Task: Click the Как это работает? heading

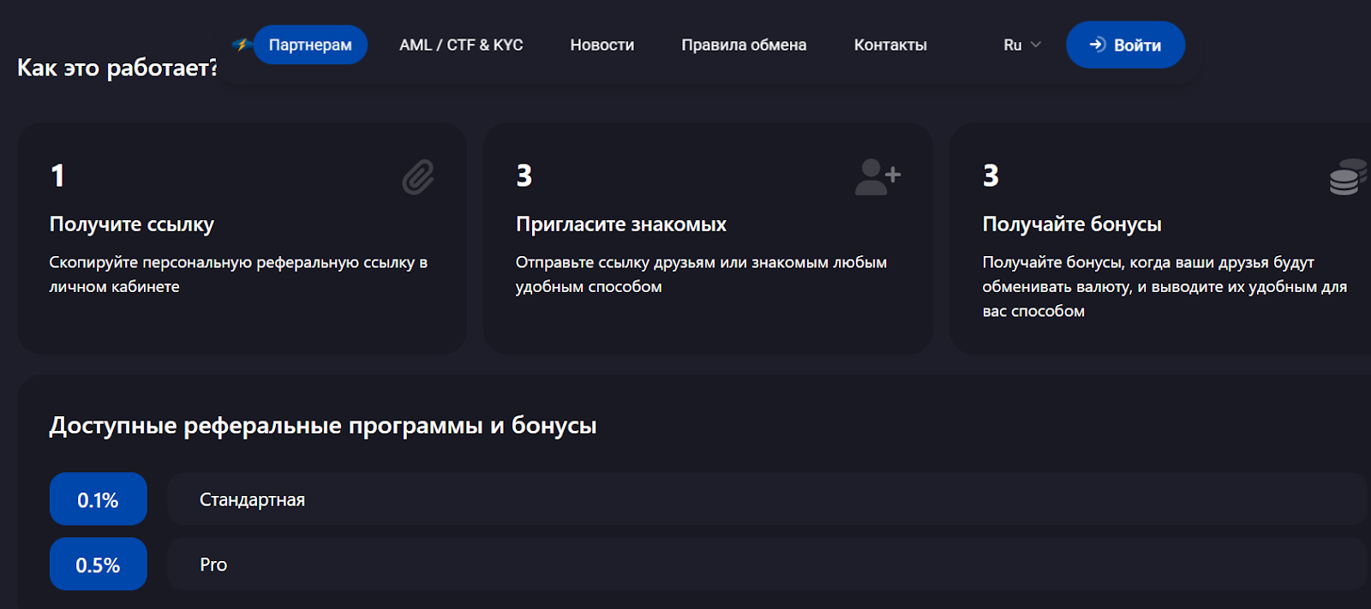Action: (117, 68)
